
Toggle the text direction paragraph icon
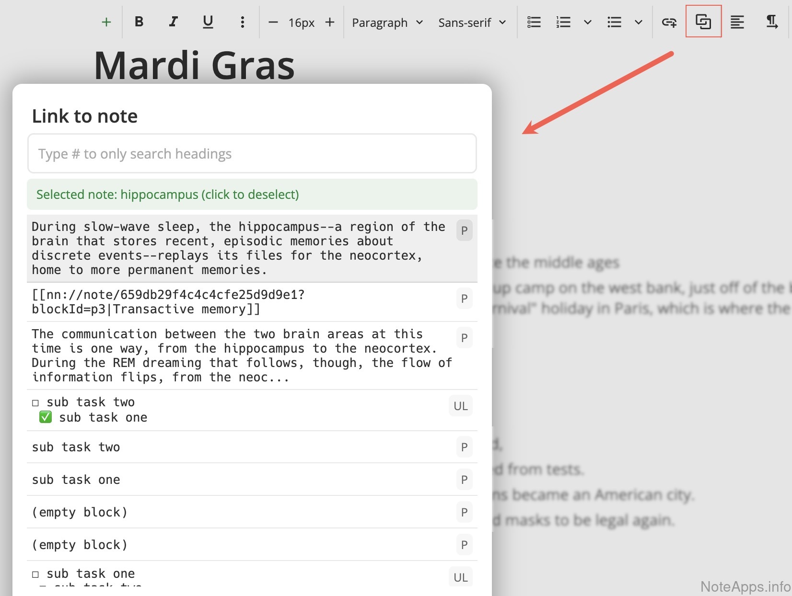[771, 22]
